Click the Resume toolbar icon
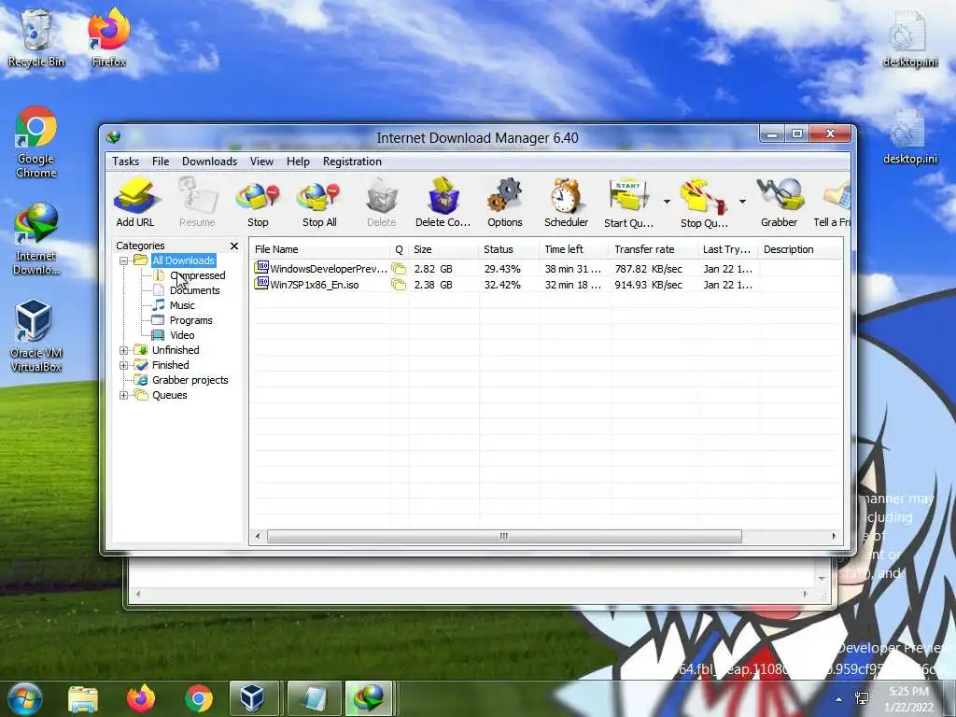This screenshot has height=717, width=956. point(197,203)
